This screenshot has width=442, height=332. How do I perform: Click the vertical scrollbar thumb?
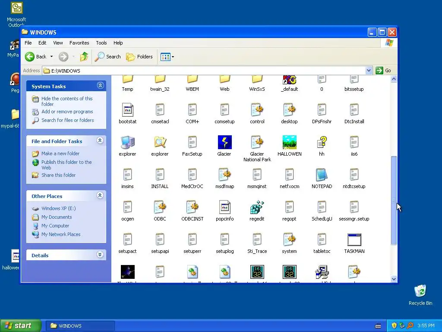pos(394,201)
